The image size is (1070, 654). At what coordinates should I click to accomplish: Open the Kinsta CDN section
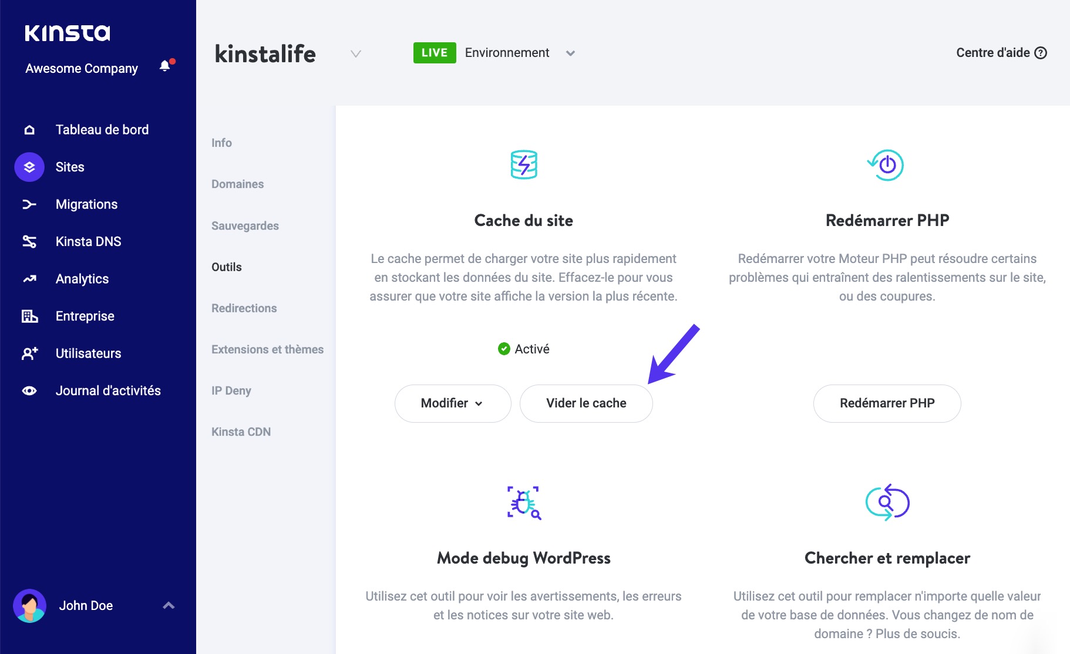pyautogui.click(x=241, y=431)
